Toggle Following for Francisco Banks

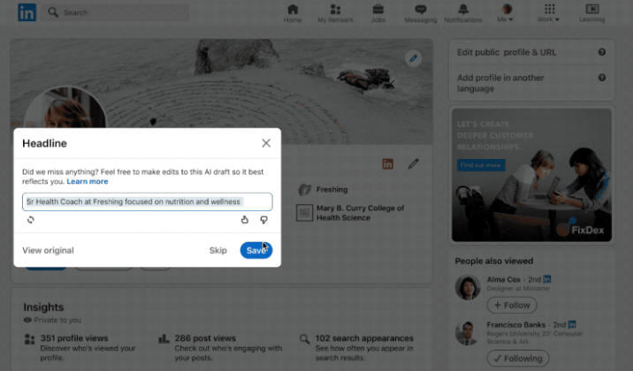pyautogui.click(x=517, y=359)
